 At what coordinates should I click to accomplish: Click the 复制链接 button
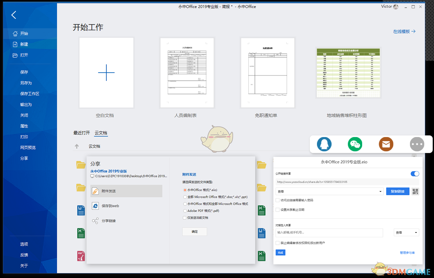click(398, 191)
